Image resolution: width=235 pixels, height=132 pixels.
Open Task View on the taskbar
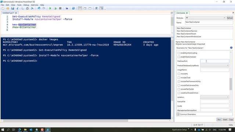14,129
